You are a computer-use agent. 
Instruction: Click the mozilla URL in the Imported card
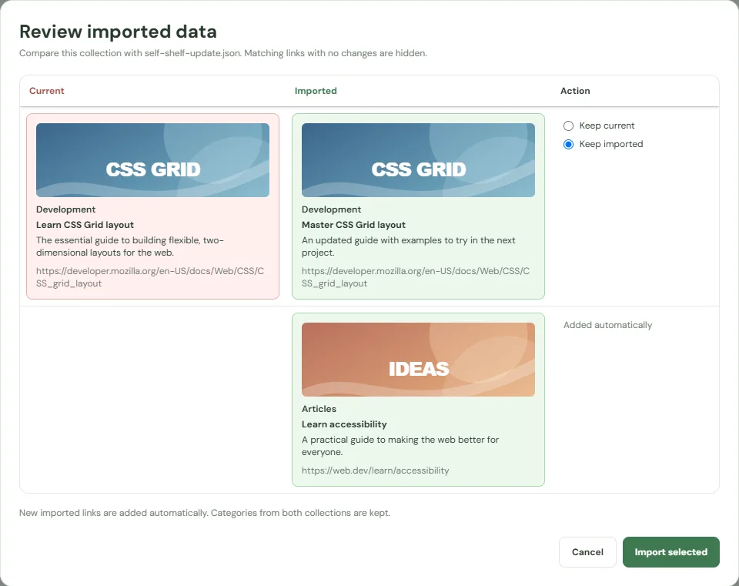pyautogui.click(x=416, y=277)
